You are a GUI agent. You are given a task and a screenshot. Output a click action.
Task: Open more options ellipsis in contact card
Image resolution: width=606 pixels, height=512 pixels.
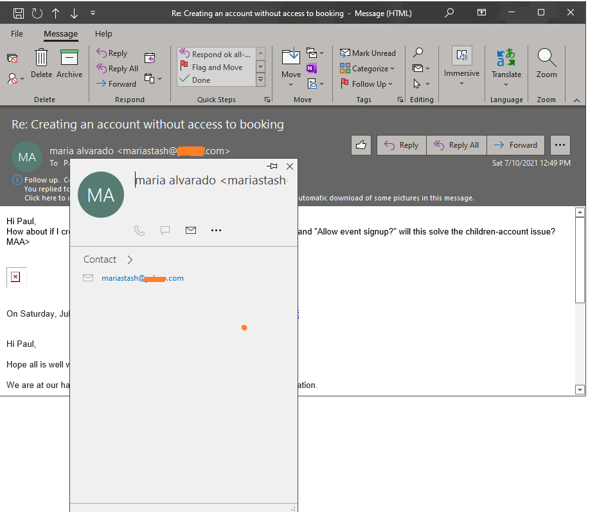(x=216, y=230)
